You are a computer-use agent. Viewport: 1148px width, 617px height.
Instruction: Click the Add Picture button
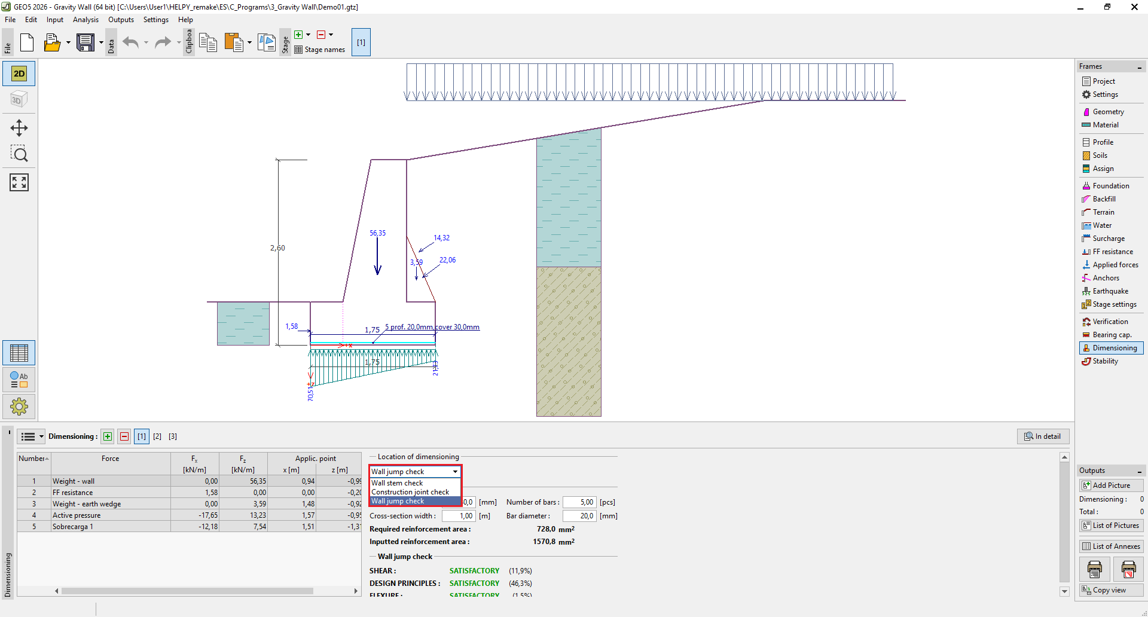(1111, 485)
